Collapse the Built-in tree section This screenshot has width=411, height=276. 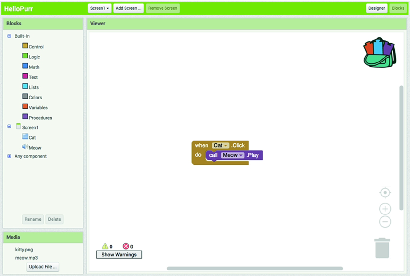(x=9, y=36)
